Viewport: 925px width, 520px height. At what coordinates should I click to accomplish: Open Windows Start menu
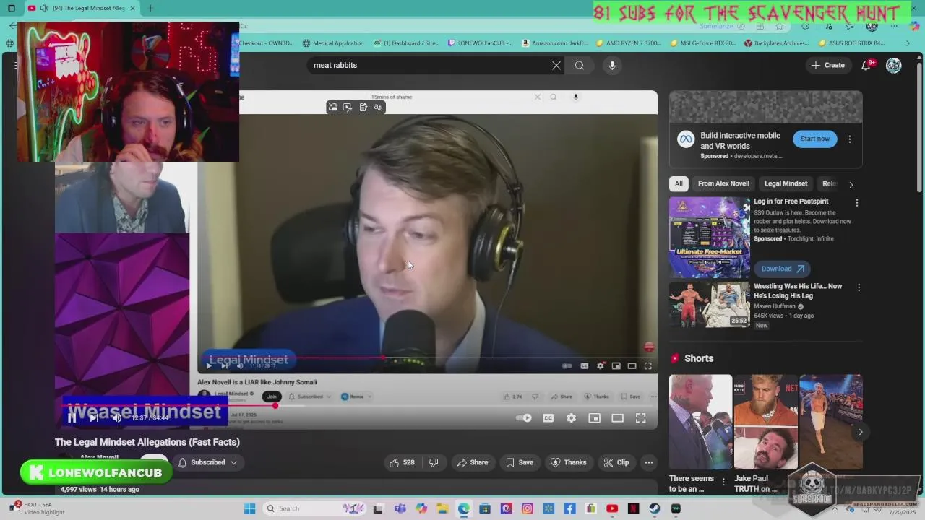click(249, 508)
